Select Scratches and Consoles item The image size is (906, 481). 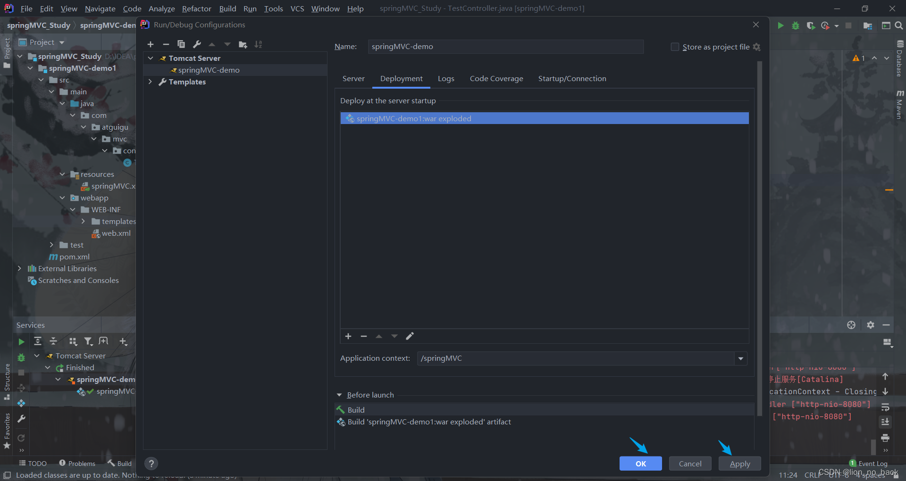74,280
